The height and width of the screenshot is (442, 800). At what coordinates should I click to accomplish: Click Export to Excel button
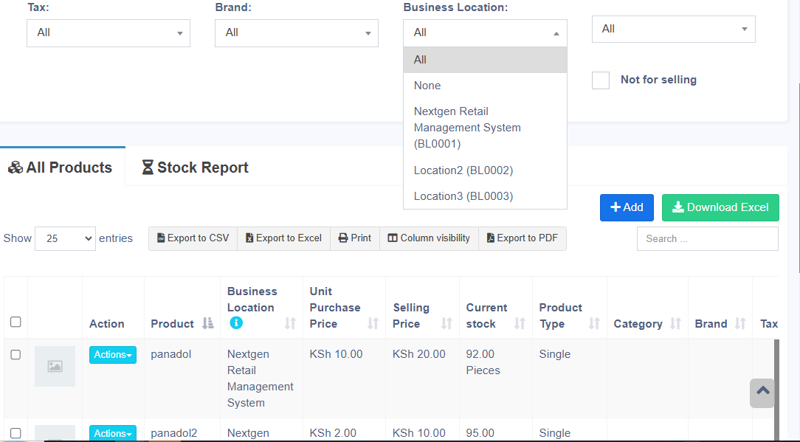283,238
